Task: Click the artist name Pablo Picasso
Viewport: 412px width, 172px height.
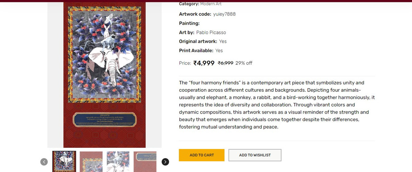Action: [x=211, y=32]
